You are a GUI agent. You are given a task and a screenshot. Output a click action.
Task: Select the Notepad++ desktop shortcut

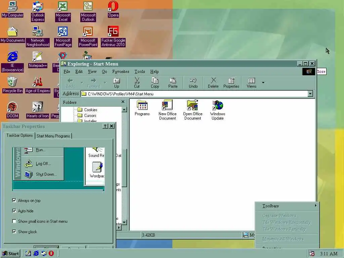38,60
